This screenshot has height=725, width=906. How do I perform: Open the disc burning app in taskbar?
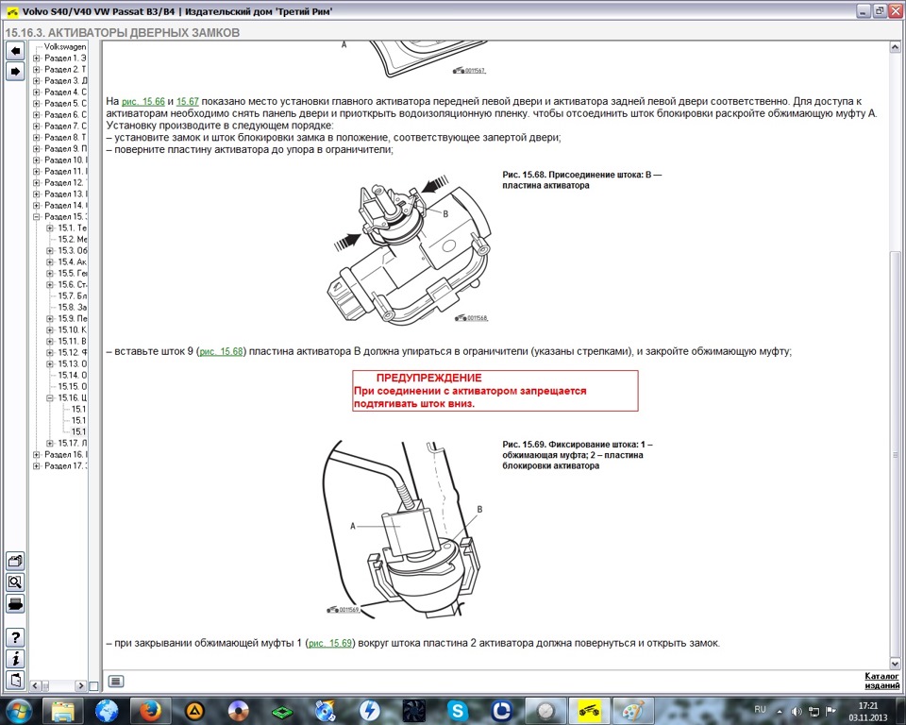point(238,711)
